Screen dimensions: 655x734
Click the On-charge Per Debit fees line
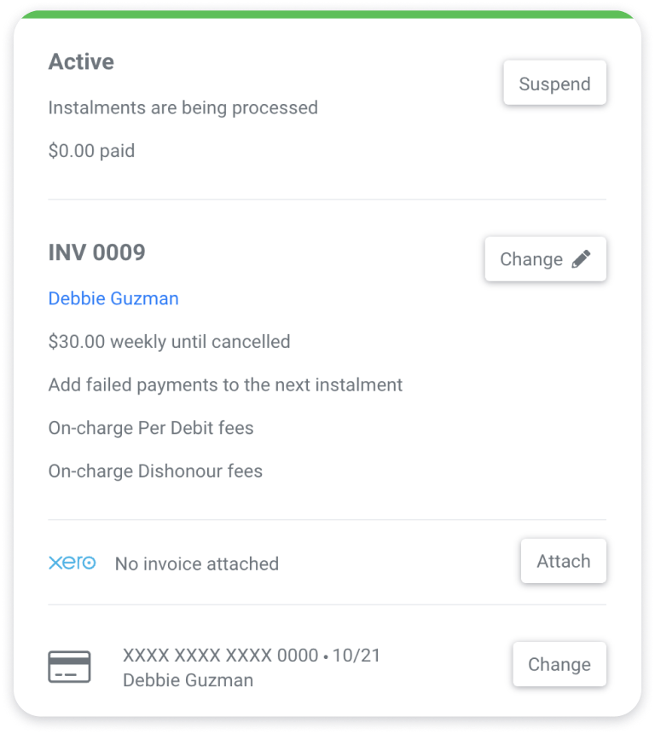(x=151, y=428)
